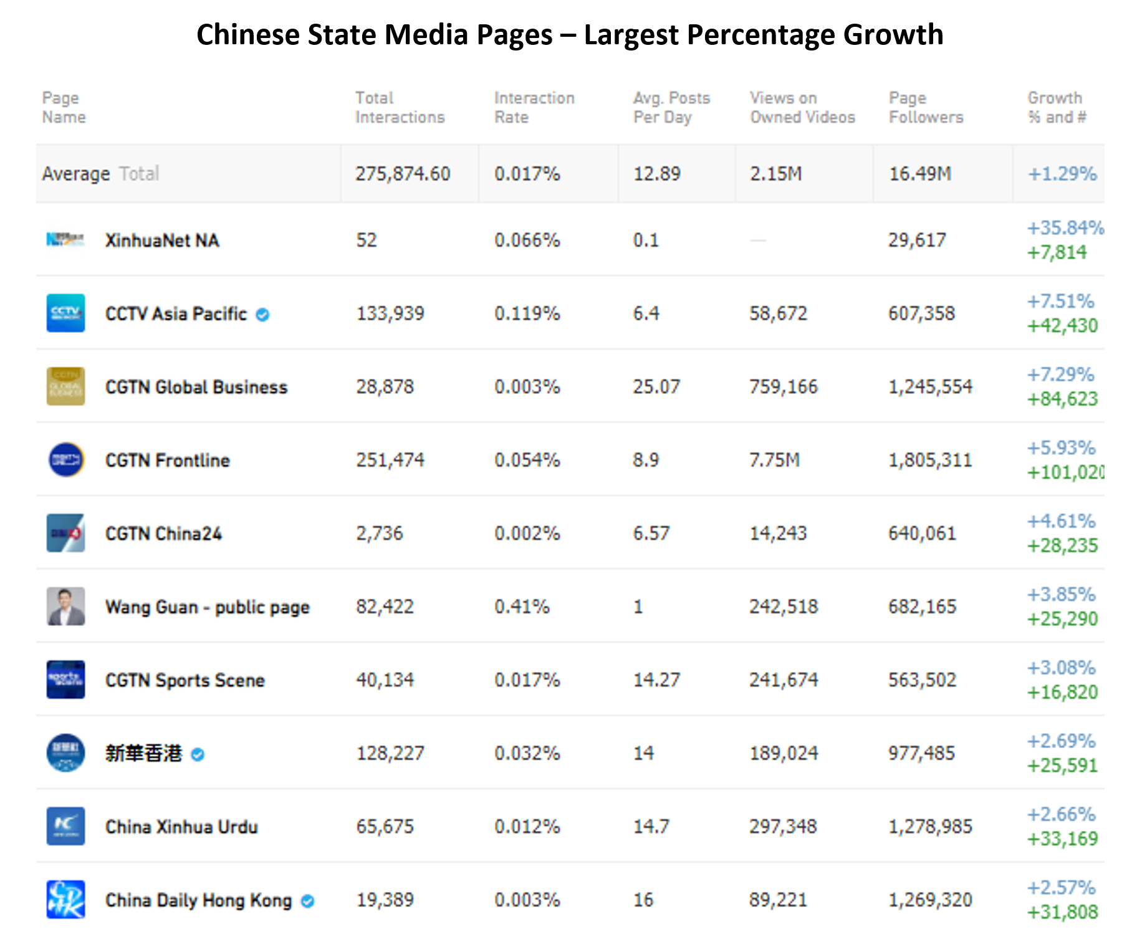Open the China Xinhua Urdu logo
1127x940 pixels.
pos(65,826)
